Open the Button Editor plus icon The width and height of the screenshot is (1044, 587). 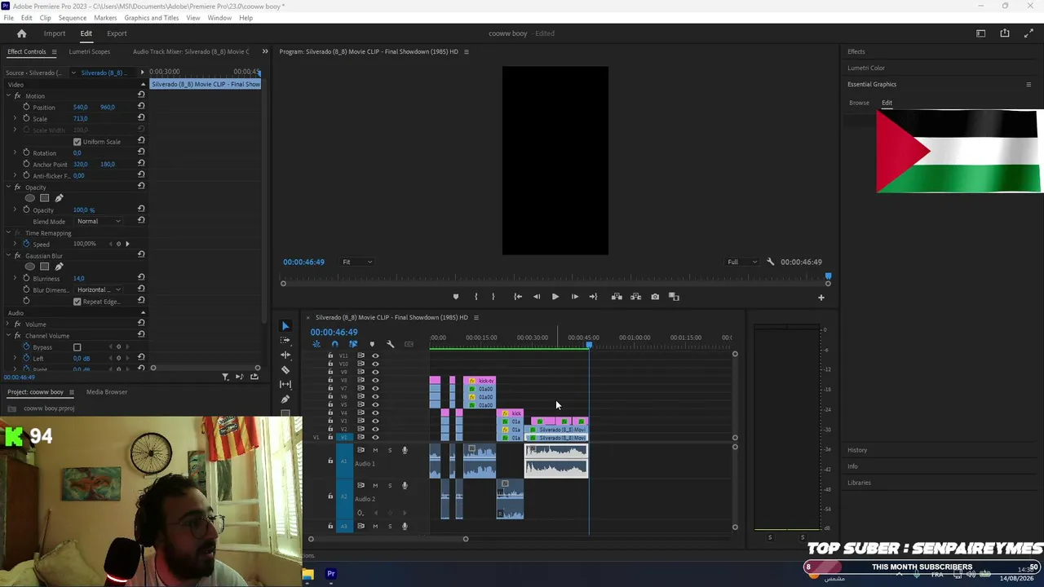(821, 298)
